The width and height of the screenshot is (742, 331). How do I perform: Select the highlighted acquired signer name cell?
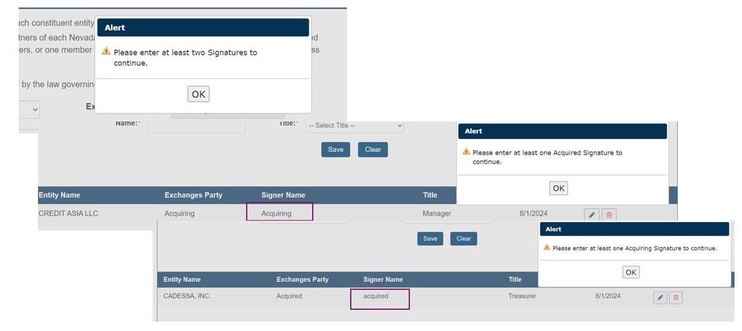pyautogui.click(x=380, y=298)
